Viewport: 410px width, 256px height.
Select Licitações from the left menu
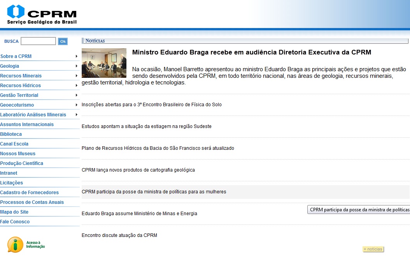coord(12,183)
